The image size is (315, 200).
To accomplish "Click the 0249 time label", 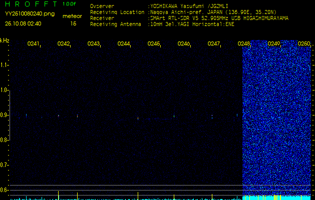I will (x=273, y=44).
